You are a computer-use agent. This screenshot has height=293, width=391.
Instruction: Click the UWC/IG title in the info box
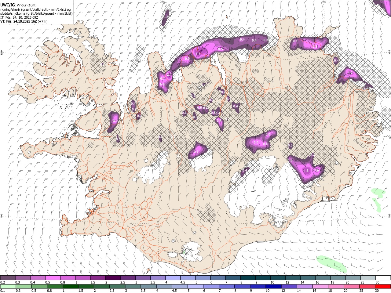pyautogui.click(x=7, y=5)
